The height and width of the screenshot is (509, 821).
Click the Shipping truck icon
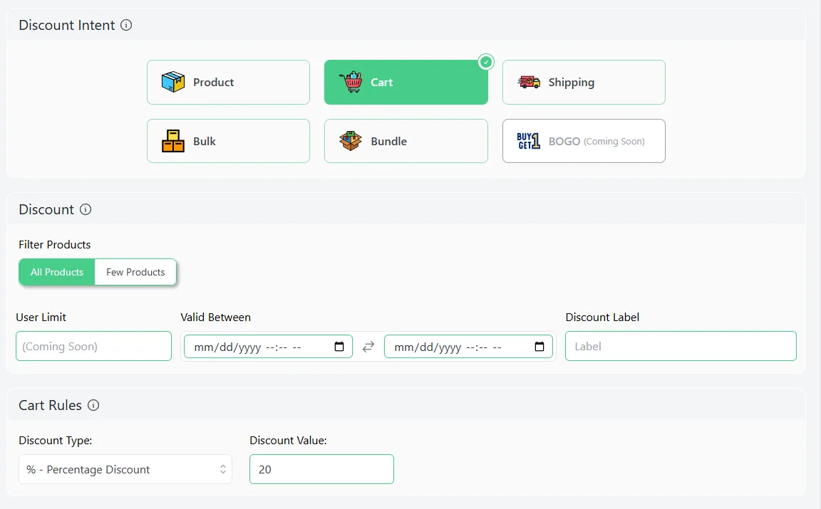coord(529,82)
